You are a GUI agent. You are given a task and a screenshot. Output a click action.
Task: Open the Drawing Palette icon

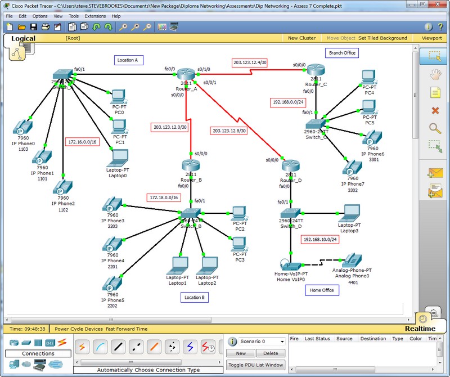coord(162,27)
